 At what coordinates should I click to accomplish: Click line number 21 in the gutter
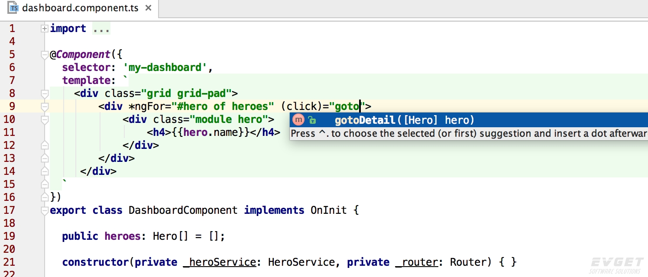[x=9, y=262]
